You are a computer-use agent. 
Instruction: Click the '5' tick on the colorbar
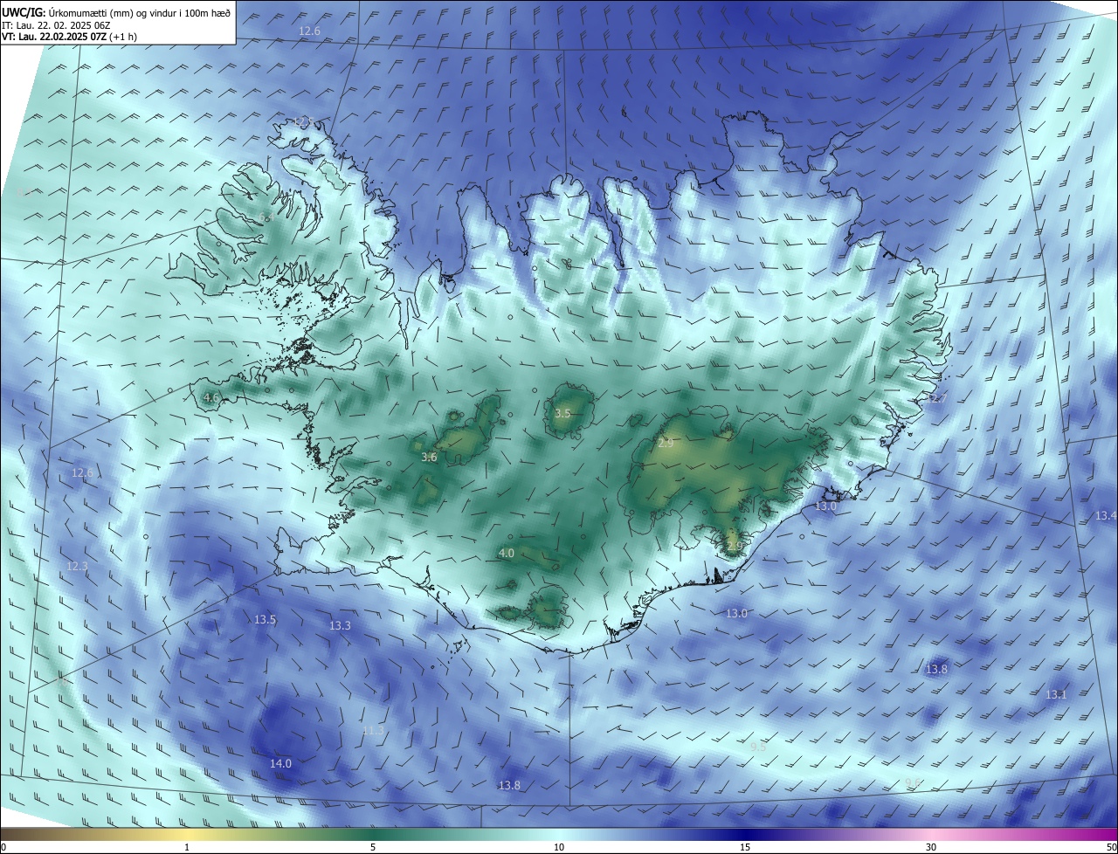(373, 847)
